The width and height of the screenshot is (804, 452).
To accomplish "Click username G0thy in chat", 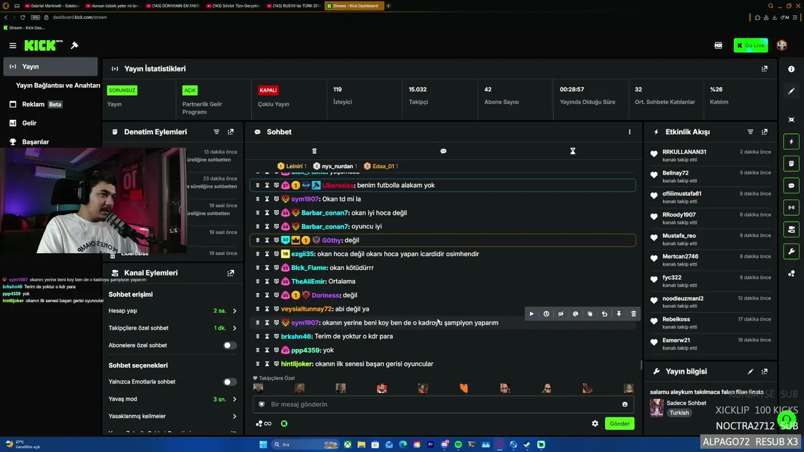I will click(x=331, y=240).
